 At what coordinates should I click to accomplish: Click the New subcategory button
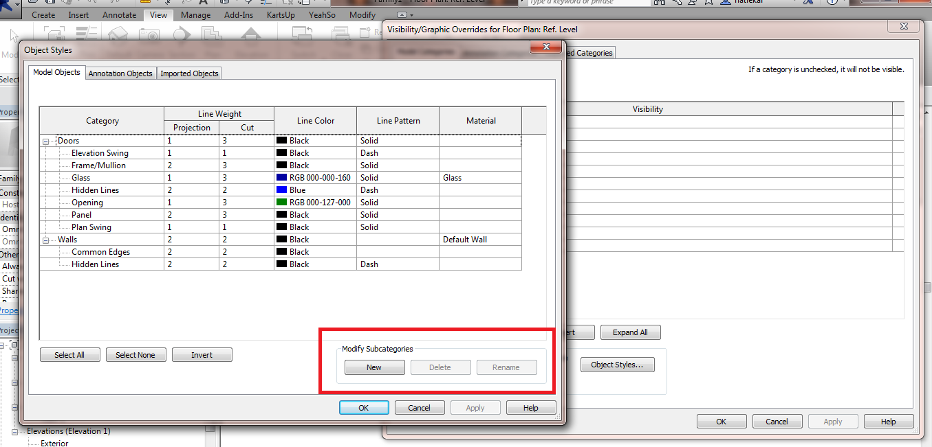click(x=374, y=367)
